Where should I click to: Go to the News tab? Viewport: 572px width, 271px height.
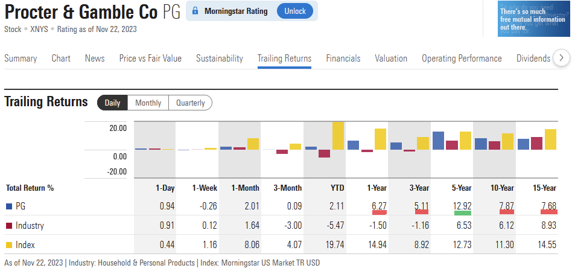(x=95, y=59)
